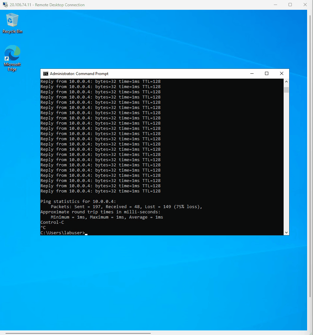Click the 'Administrator: Command Prompt' window title

[79, 74]
